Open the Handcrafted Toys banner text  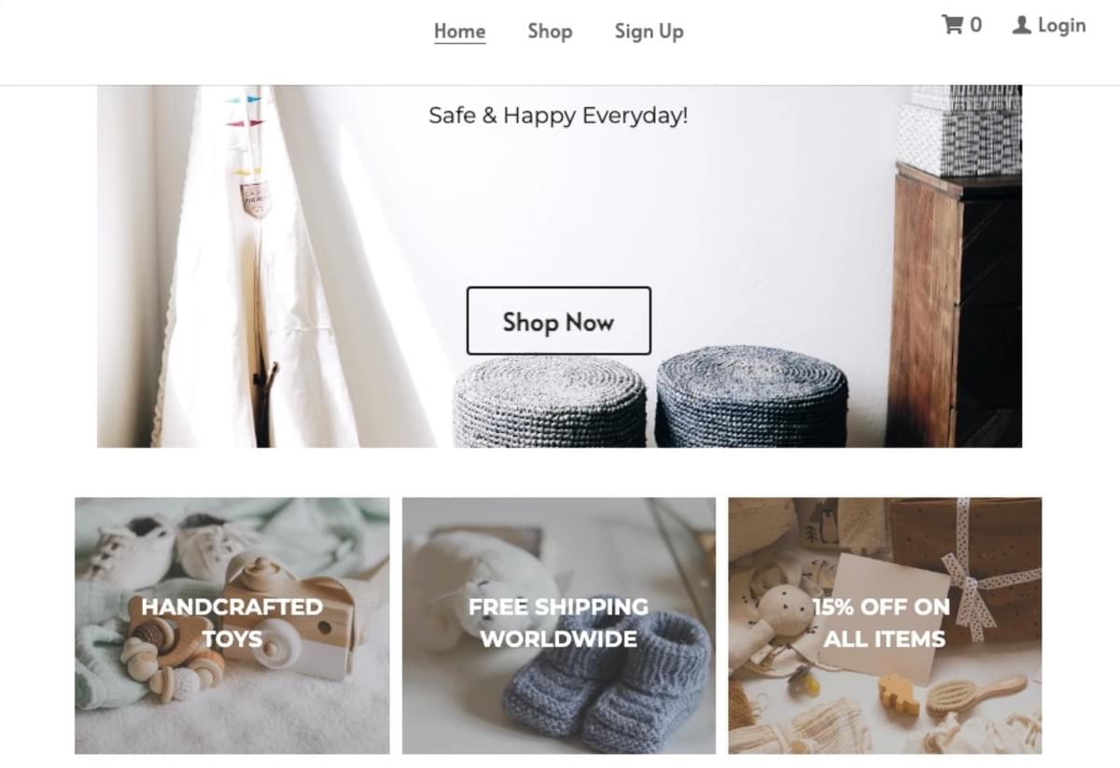coord(231,622)
